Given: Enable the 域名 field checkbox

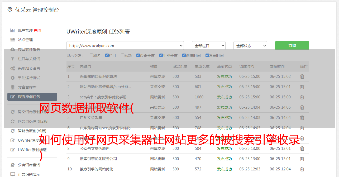Looking at the screenshot, I should 91,55.
